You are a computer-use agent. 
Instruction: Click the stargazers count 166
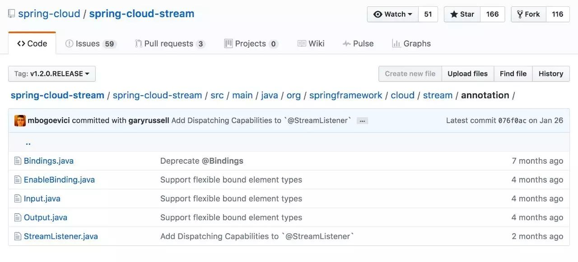(x=493, y=14)
